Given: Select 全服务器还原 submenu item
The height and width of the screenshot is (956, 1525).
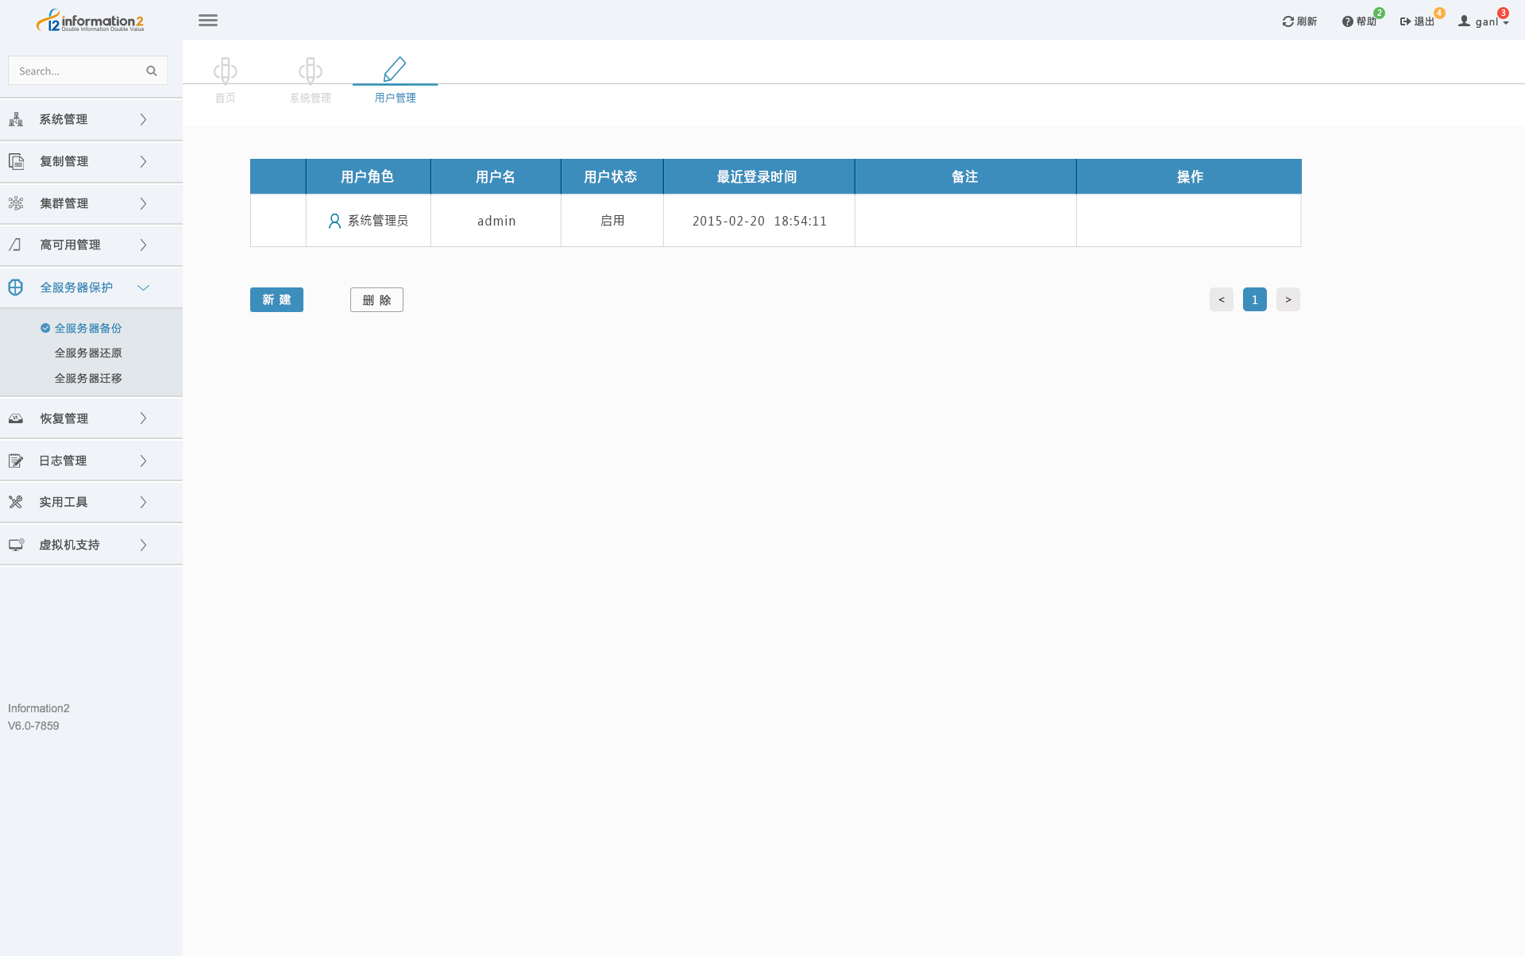Looking at the screenshot, I should [87, 353].
